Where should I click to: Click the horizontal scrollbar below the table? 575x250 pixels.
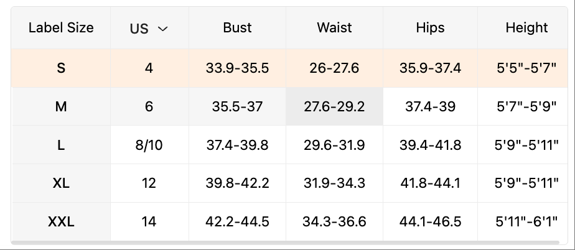pyautogui.click(x=286, y=243)
